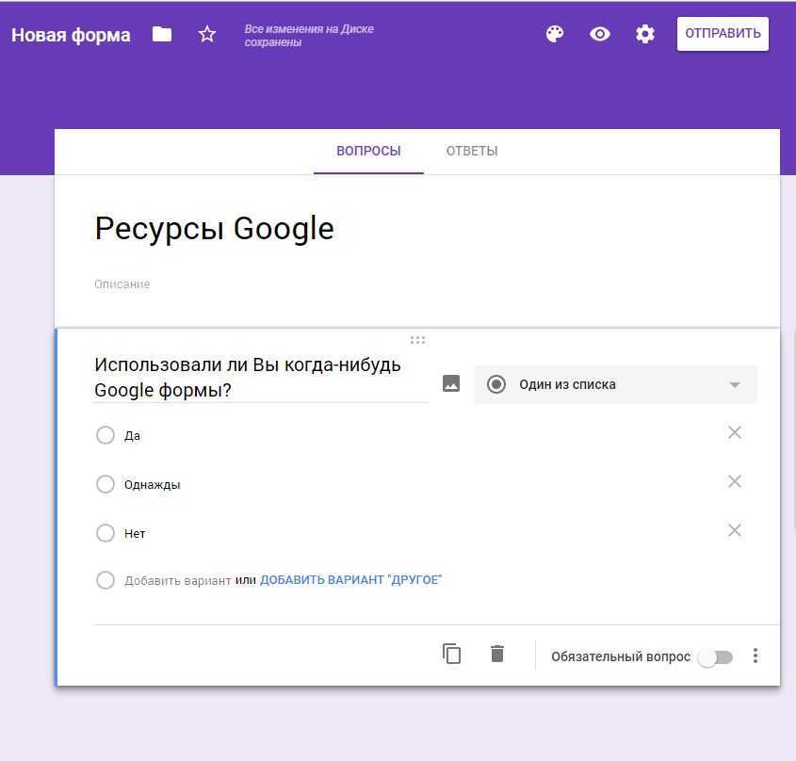The image size is (796, 761).
Task: Select the "Нет" radio button
Action: pyautogui.click(x=106, y=533)
